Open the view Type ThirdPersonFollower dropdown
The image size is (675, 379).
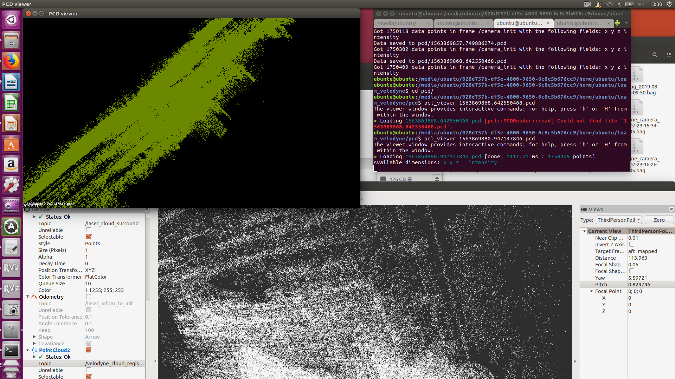click(619, 220)
